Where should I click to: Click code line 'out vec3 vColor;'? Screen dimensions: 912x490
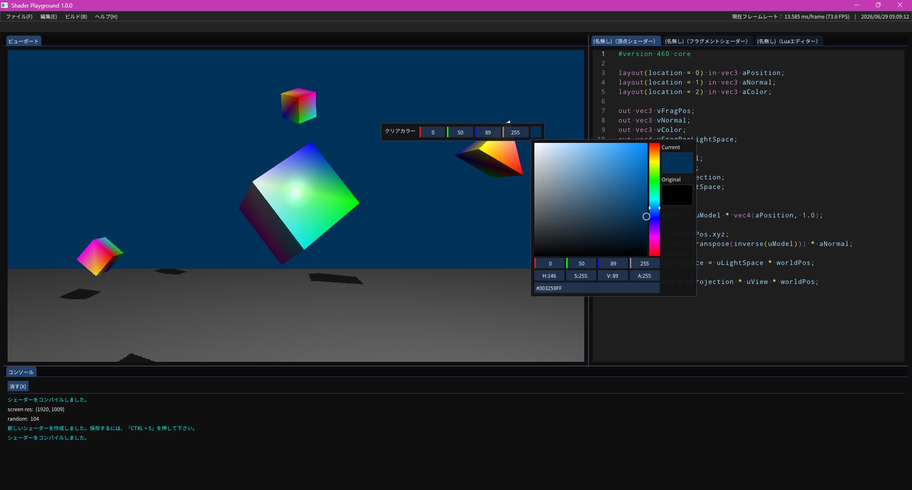(x=652, y=130)
